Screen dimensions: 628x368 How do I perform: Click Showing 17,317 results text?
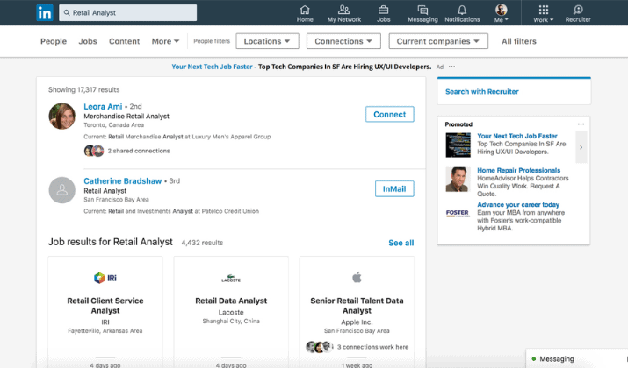[83, 90]
